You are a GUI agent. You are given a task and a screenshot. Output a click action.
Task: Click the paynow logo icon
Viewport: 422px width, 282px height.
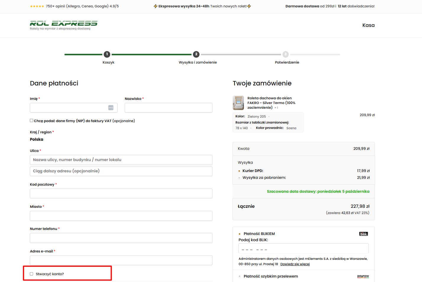tap(363, 276)
